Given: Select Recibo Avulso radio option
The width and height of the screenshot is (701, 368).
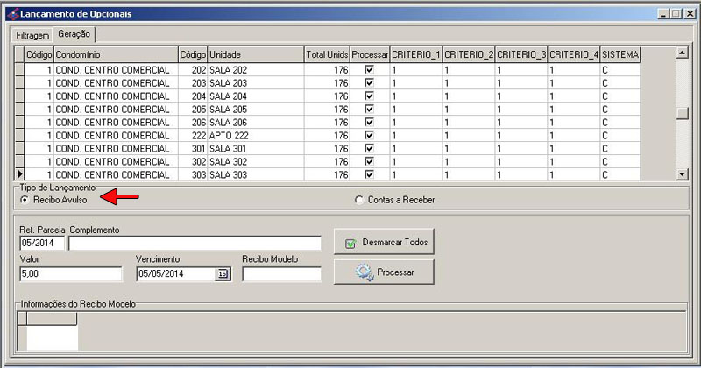Looking at the screenshot, I should pyautogui.click(x=25, y=200).
